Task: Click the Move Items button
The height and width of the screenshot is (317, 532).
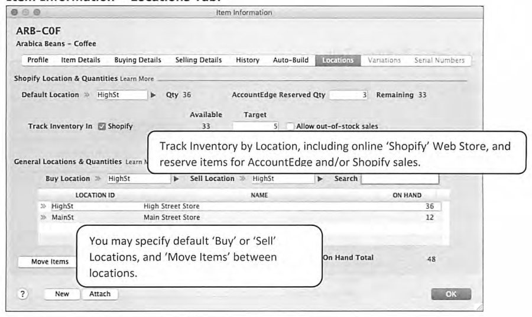Action: [47, 261]
